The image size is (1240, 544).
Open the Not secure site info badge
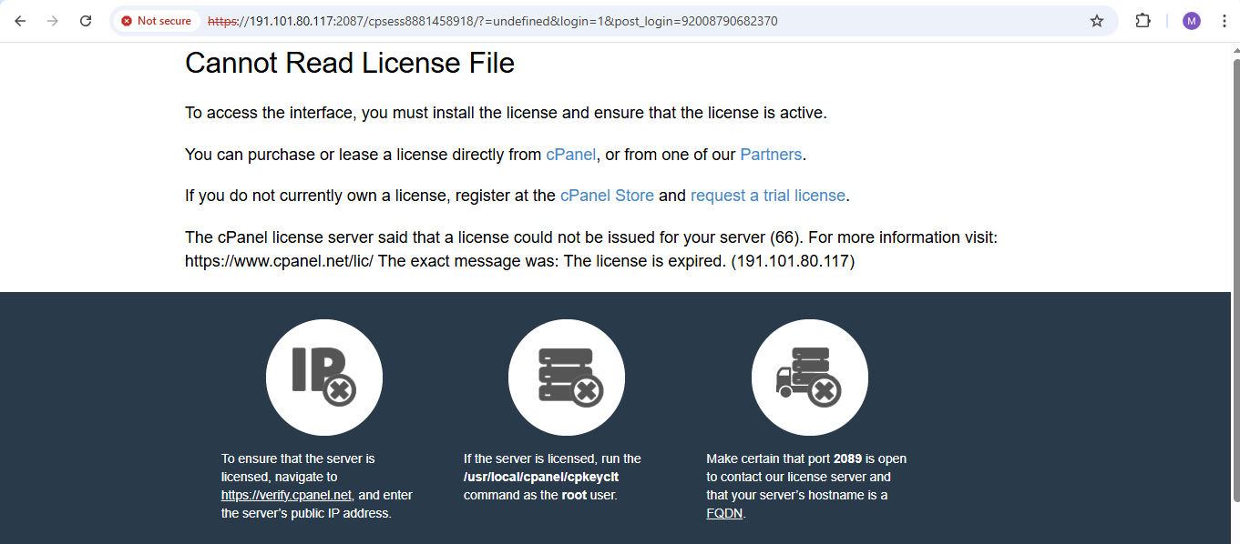tap(157, 21)
